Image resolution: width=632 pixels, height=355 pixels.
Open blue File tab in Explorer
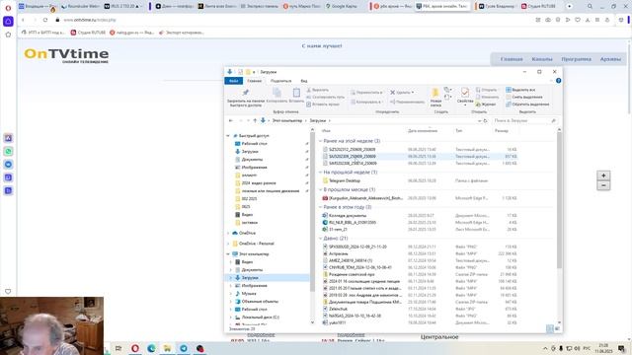(234, 81)
